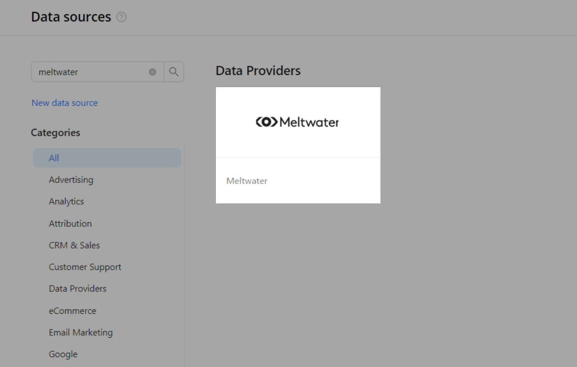Screen dimensions: 577x367
Task: Click New data source
Action: tap(64, 103)
